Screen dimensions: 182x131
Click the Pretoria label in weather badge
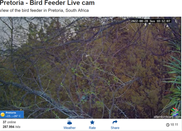(x=11, y=113)
